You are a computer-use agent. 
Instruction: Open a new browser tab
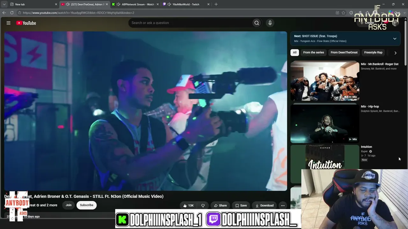click(x=216, y=4)
